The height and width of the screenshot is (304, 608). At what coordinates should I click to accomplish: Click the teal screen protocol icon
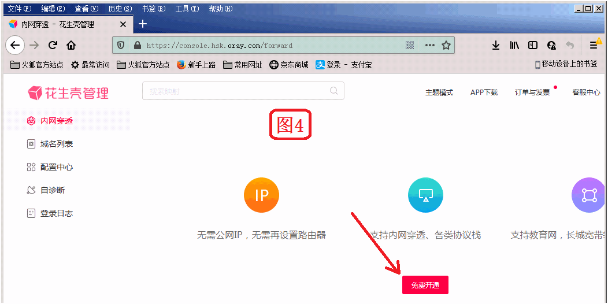(425, 195)
